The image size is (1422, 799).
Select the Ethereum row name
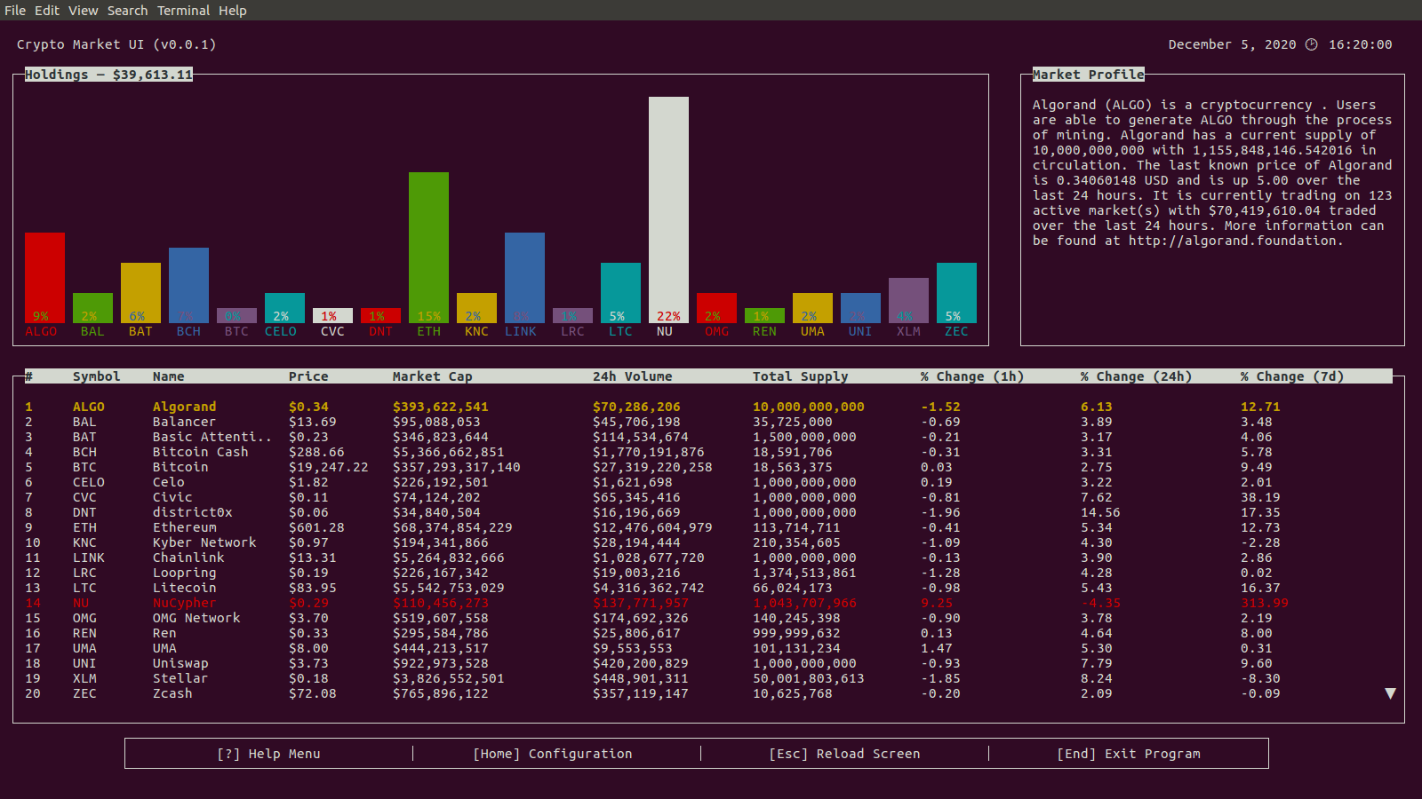tap(184, 527)
